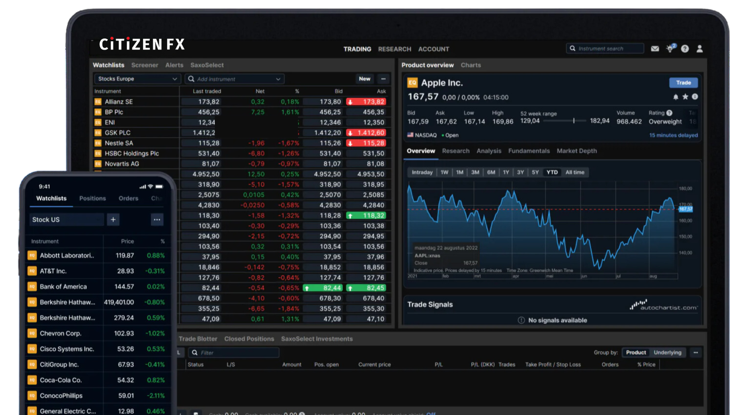This screenshot has height=415, width=755.
Task: Open the help question mark icon
Action: (685, 49)
